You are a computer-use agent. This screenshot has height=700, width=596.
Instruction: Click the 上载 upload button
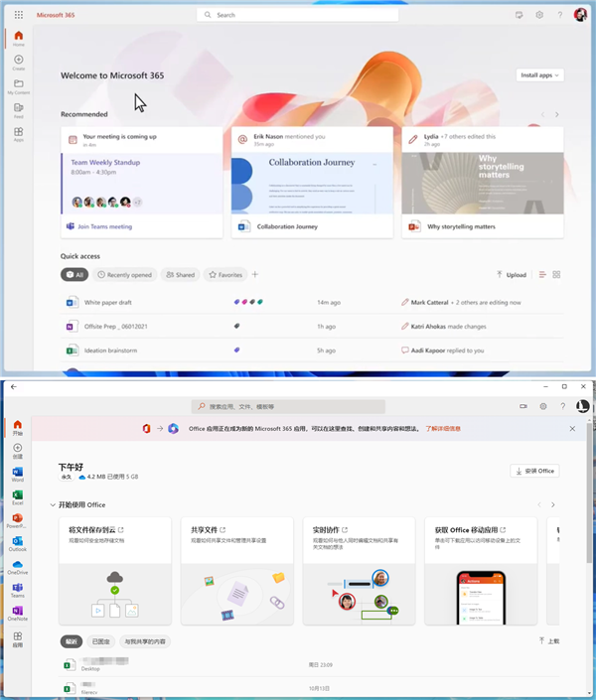pos(549,641)
